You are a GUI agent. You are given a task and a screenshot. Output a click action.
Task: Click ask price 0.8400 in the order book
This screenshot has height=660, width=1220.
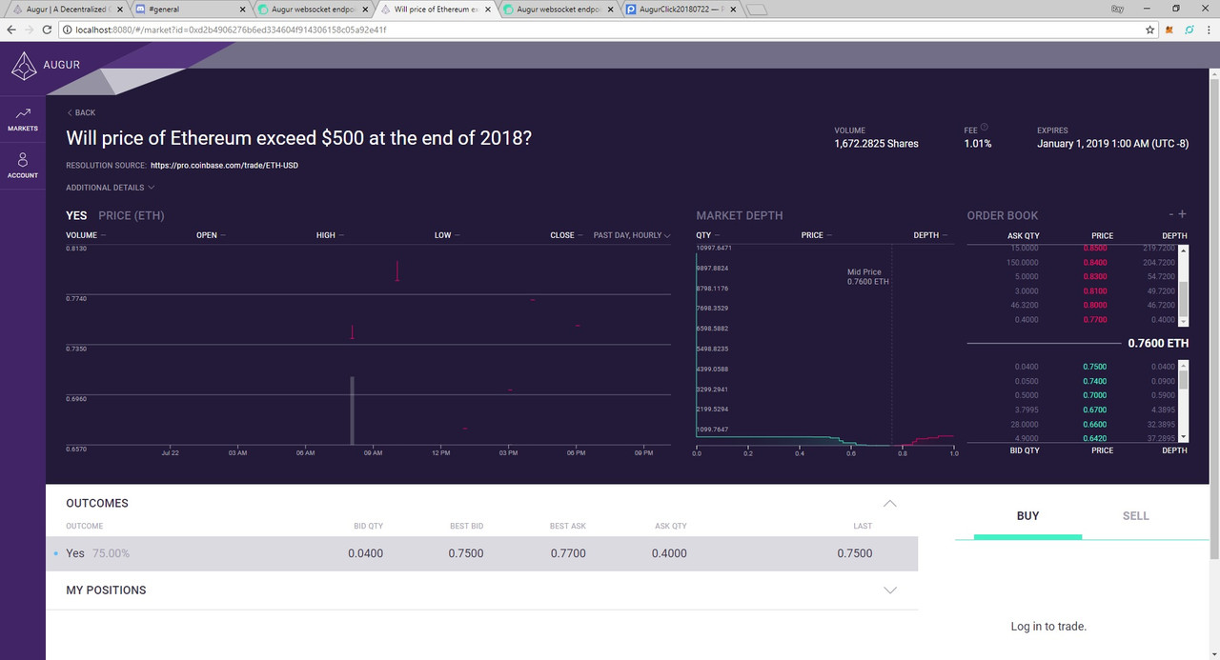tap(1095, 262)
